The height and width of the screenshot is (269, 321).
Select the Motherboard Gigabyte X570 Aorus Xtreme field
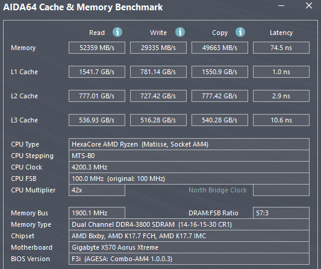[189, 247]
